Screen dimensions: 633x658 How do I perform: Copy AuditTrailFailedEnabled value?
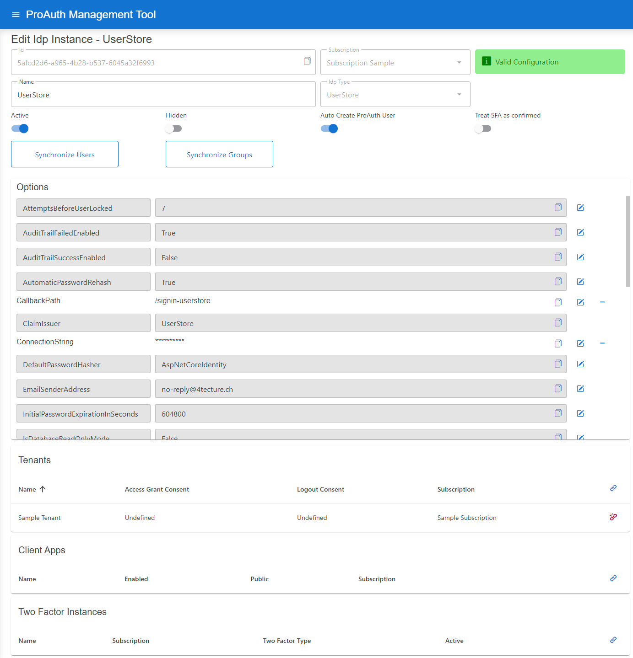click(558, 232)
